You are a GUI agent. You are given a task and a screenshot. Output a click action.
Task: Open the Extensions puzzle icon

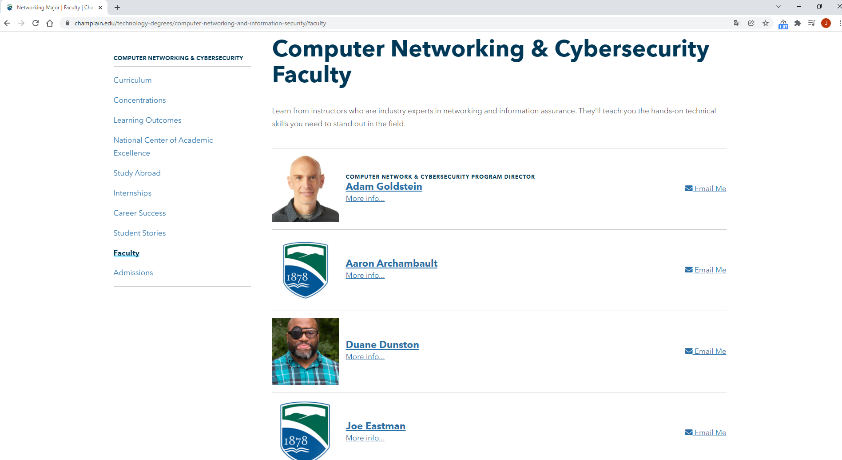point(798,23)
